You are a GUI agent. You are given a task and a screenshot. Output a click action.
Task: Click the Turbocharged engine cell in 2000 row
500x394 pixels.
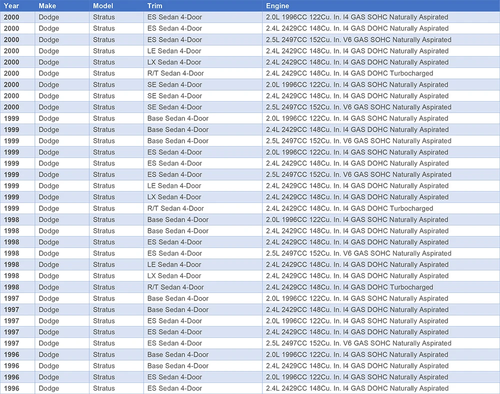381,73
